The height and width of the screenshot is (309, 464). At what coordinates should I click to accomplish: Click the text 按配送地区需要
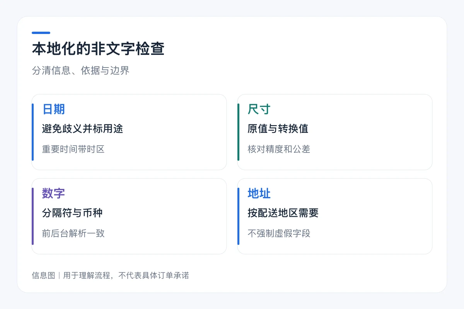pos(283,213)
